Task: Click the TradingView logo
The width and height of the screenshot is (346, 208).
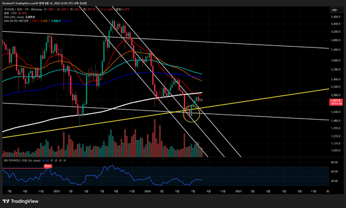Action: coord(21,201)
